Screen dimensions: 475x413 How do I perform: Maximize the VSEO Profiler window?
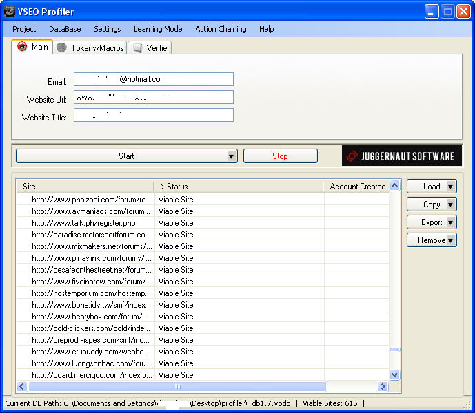point(447,12)
